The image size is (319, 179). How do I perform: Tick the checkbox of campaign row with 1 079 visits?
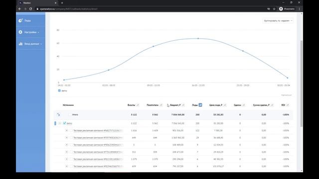71,159
